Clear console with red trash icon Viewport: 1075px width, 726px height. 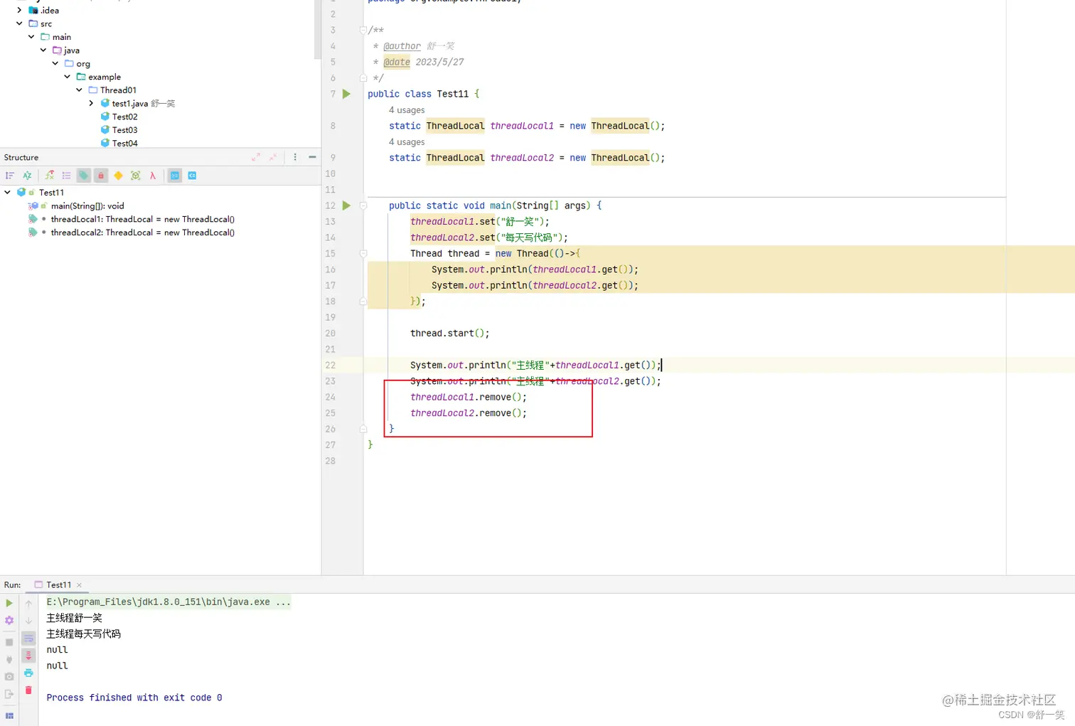pos(28,690)
